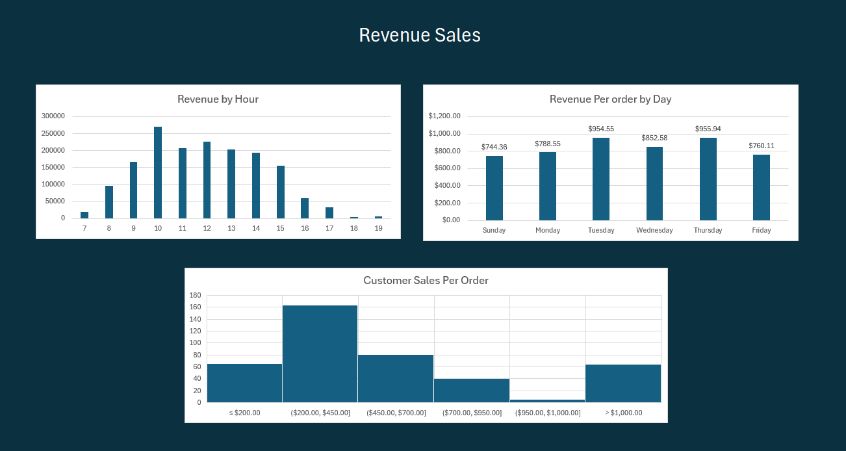This screenshot has height=451, width=846.
Task: Click the hour 10 bar in Revenue by Hour
Action: pos(158,173)
